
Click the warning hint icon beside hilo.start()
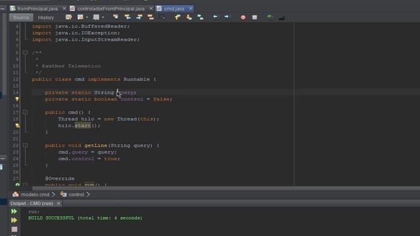18,125
